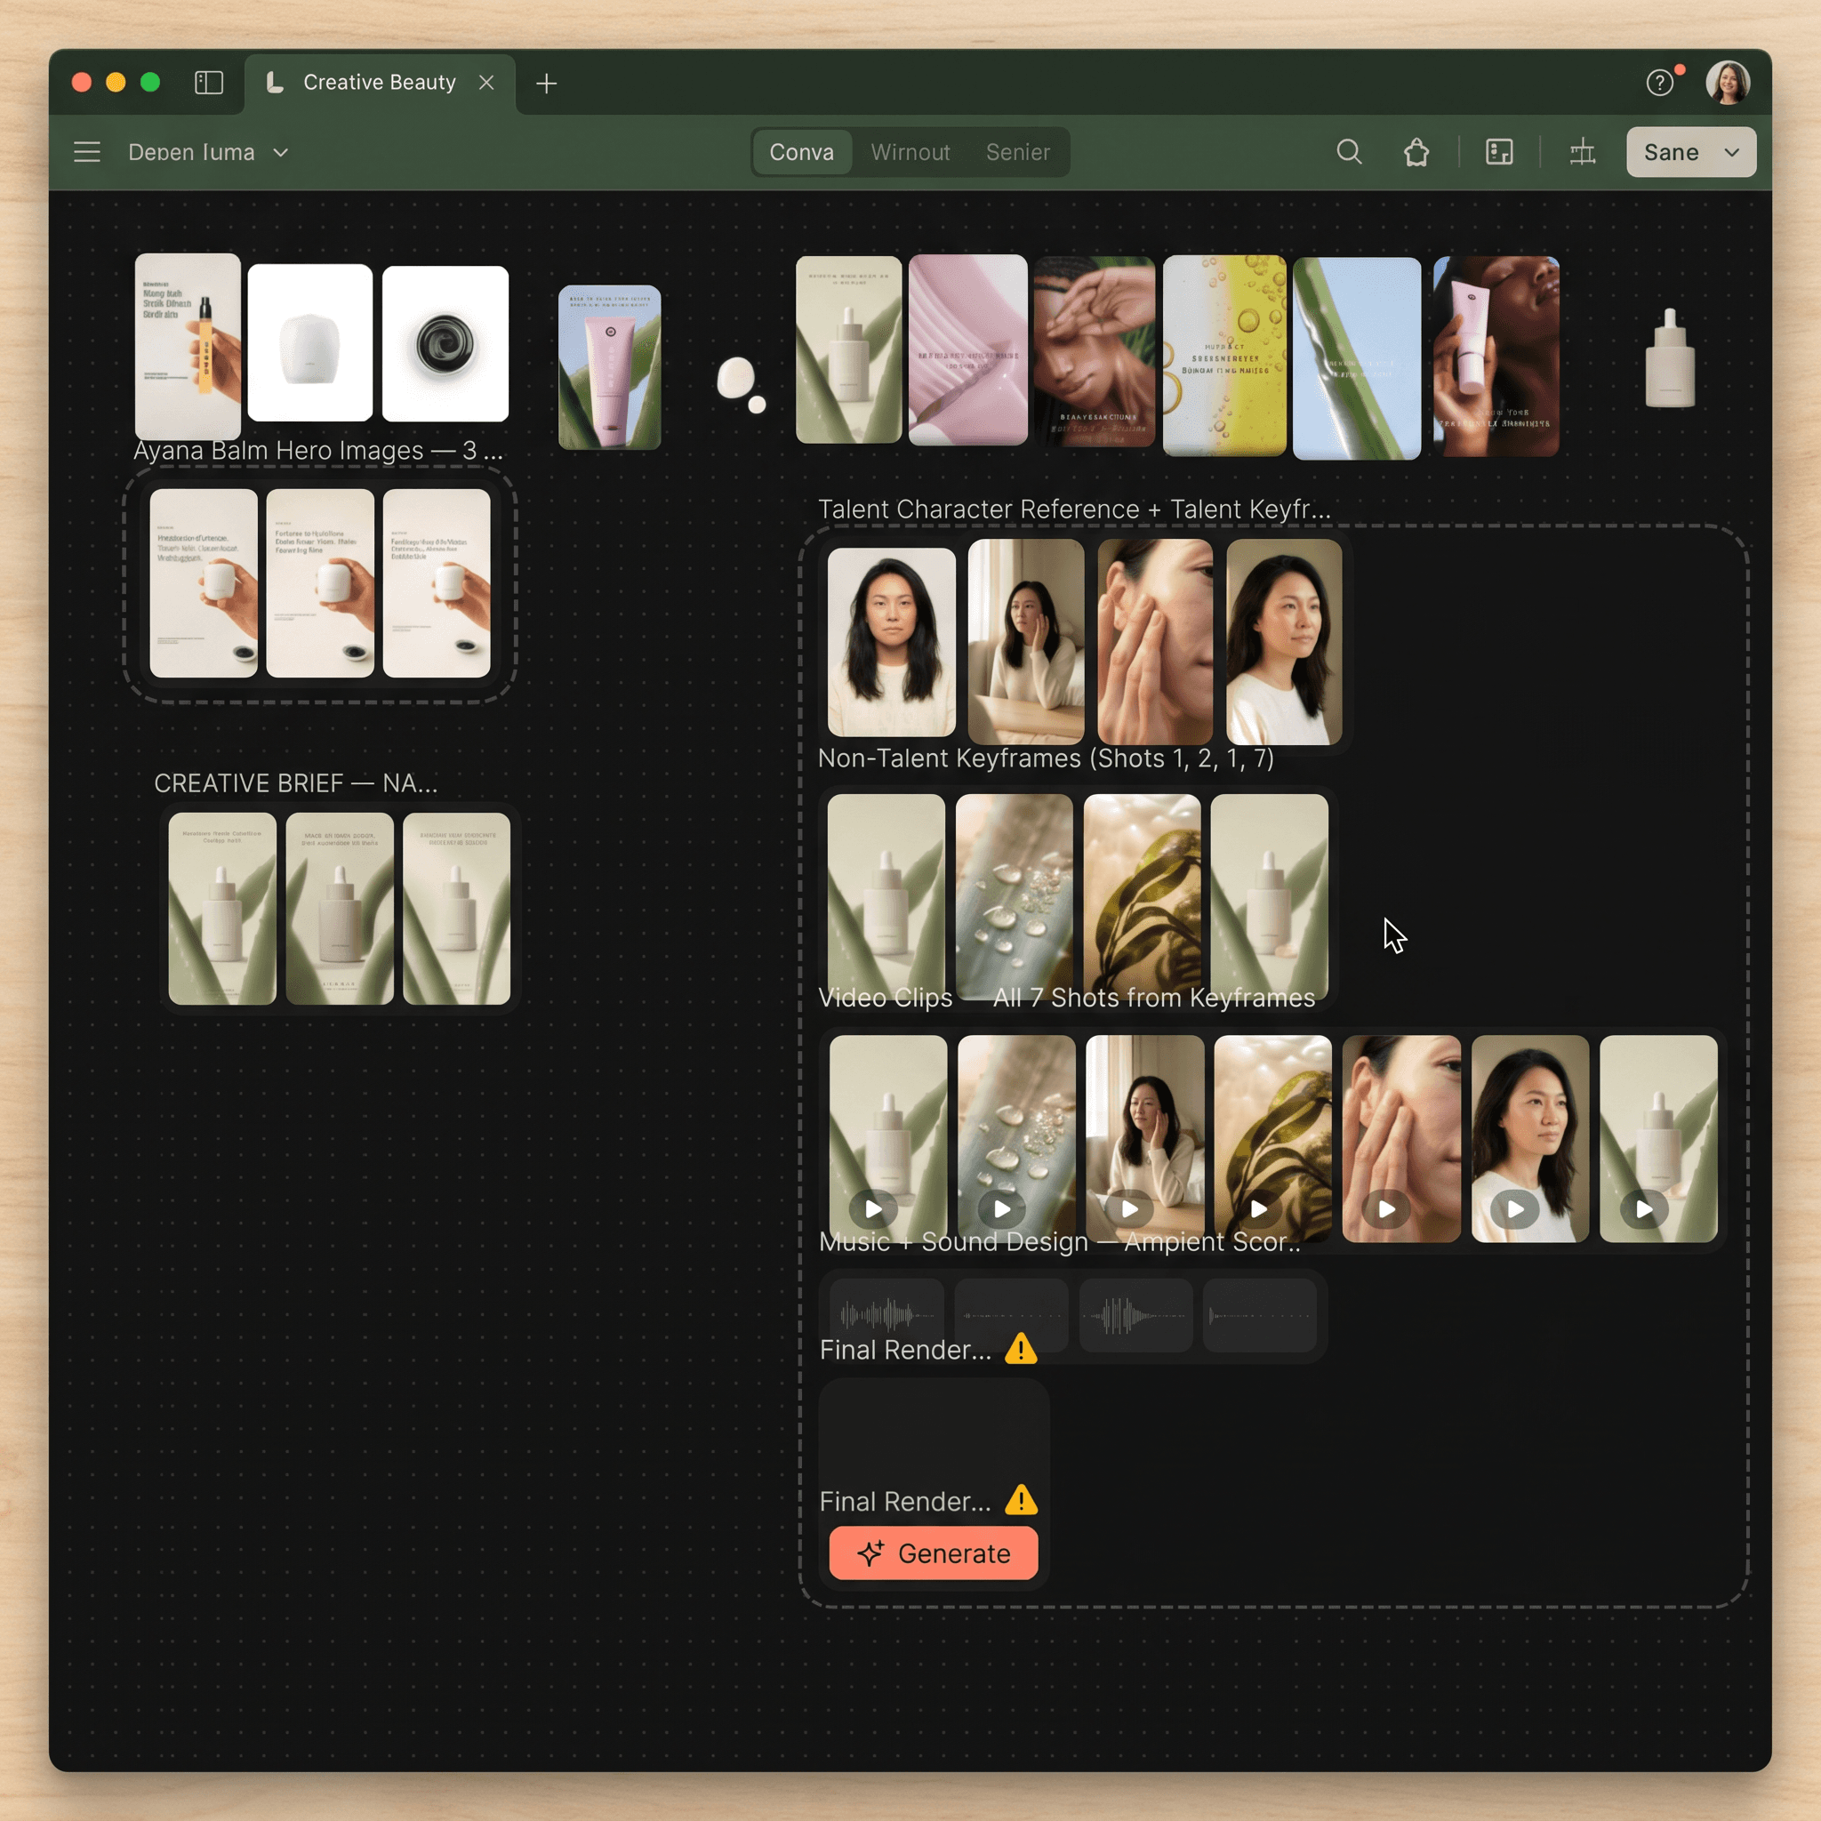Switch to the Wirnout tab
The height and width of the screenshot is (1821, 1821).
coord(910,152)
